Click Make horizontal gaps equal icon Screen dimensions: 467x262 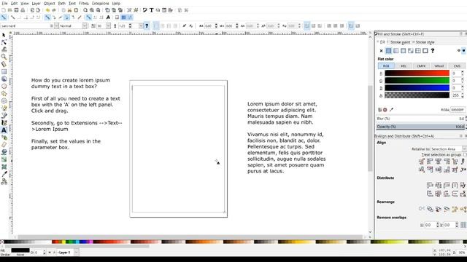pos(455,185)
